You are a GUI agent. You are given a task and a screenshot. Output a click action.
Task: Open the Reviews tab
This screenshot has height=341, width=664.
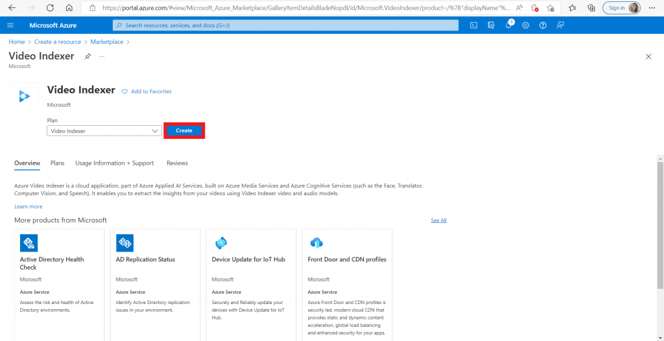177,163
